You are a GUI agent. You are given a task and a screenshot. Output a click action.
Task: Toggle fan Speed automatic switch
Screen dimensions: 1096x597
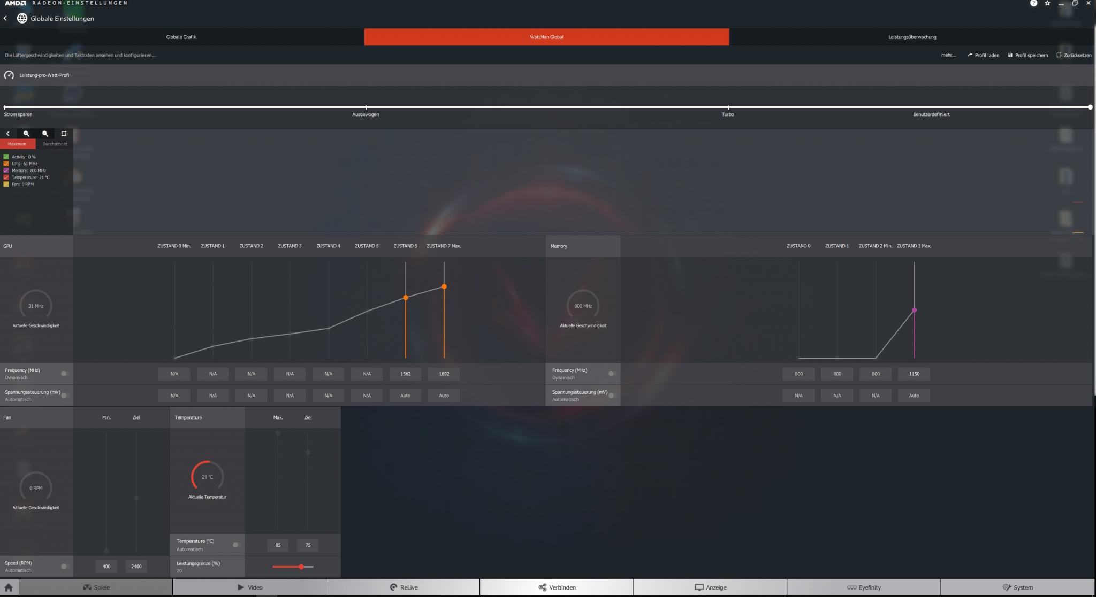point(64,566)
